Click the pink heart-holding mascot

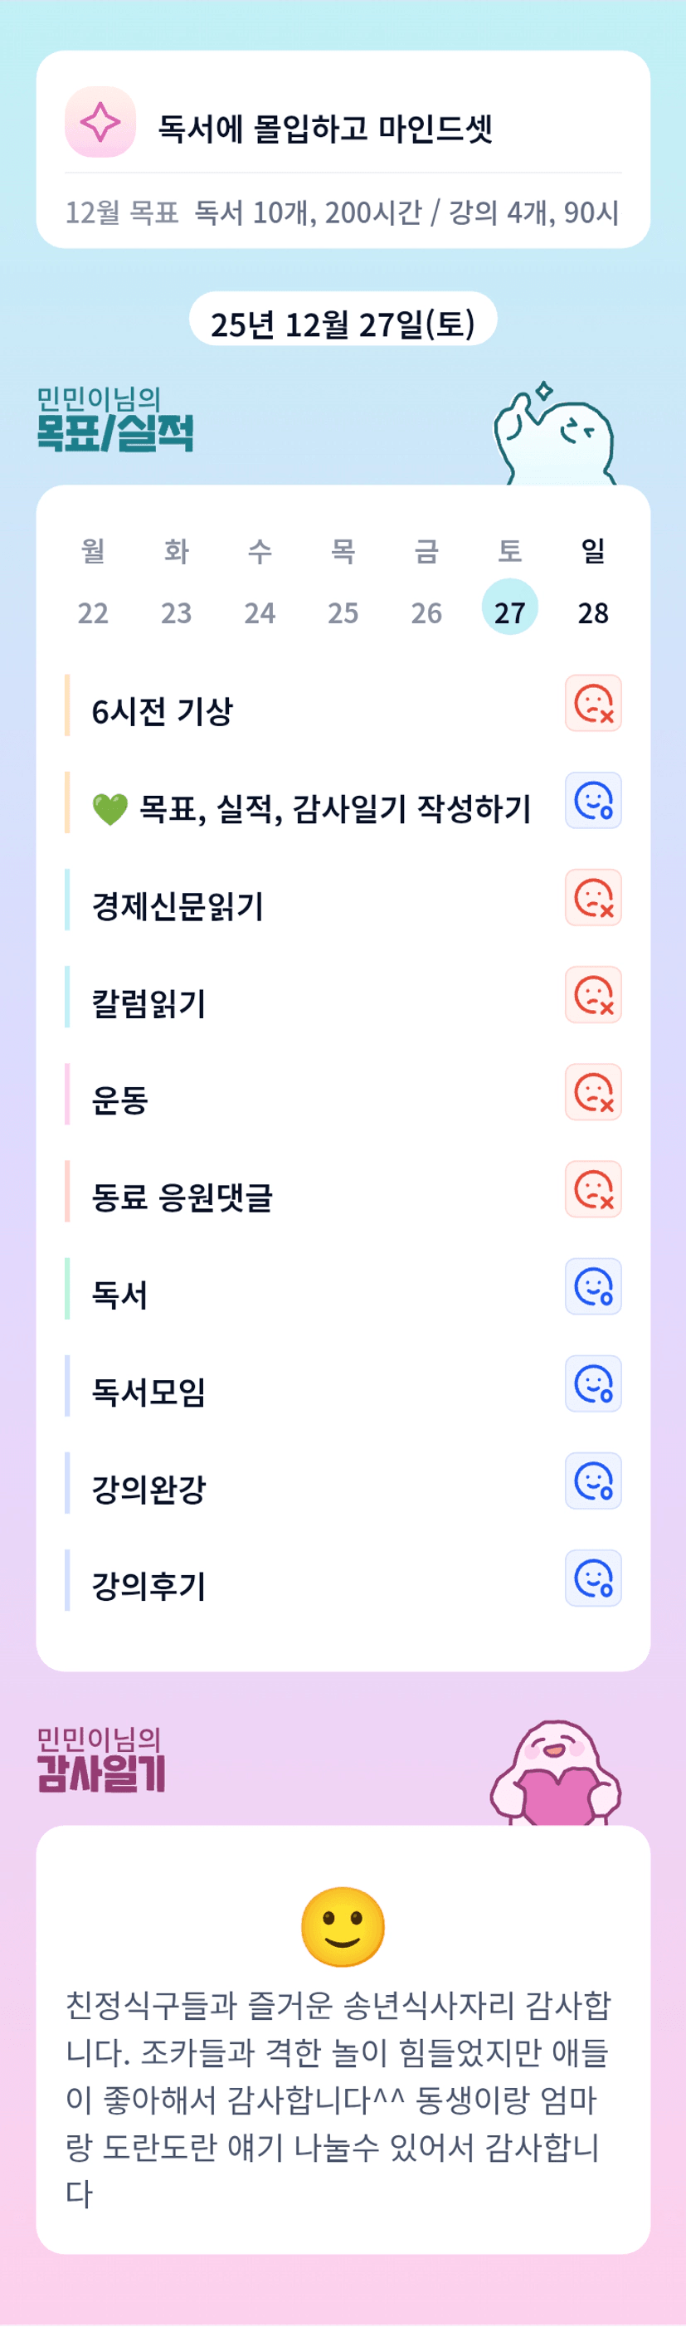tap(557, 1773)
